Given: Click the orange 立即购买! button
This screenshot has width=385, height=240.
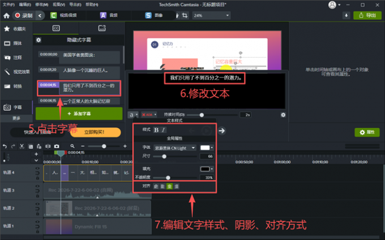Looking at the screenshot, I should (96, 132).
